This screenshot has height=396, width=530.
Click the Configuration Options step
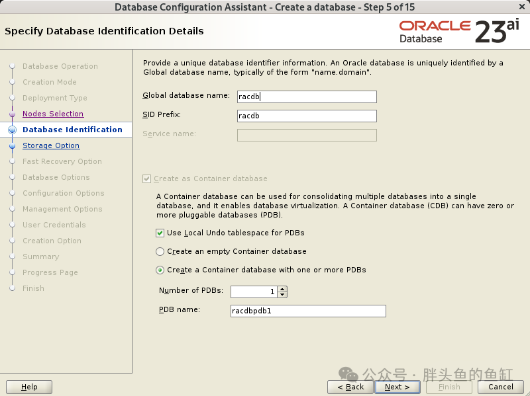64,193
